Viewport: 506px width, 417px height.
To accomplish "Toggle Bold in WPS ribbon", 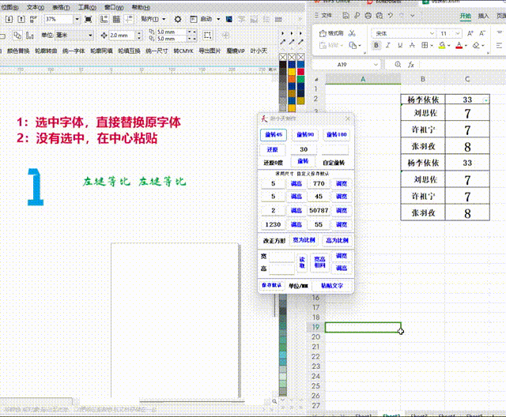I will pyautogui.click(x=376, y=46).
